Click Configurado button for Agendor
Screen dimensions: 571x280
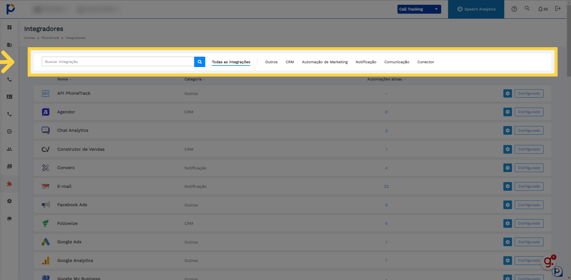click(529, 112)
